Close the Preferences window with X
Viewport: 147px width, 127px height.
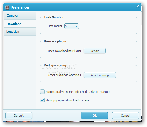[138, 6]
